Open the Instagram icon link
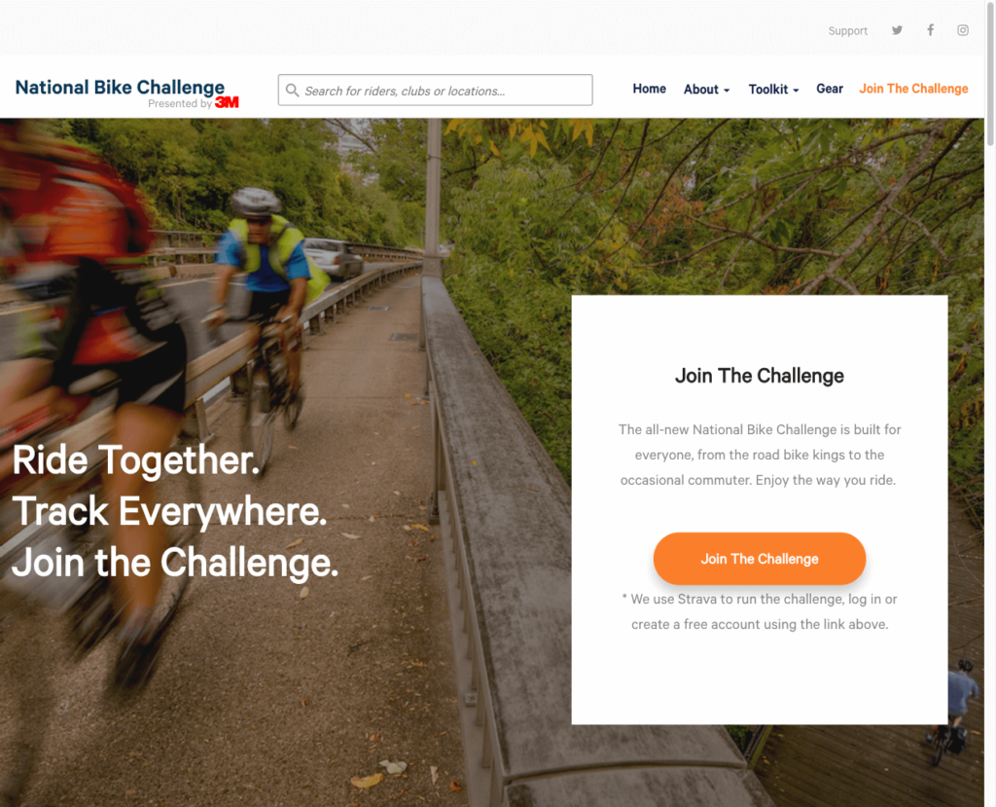 (963, 30)
